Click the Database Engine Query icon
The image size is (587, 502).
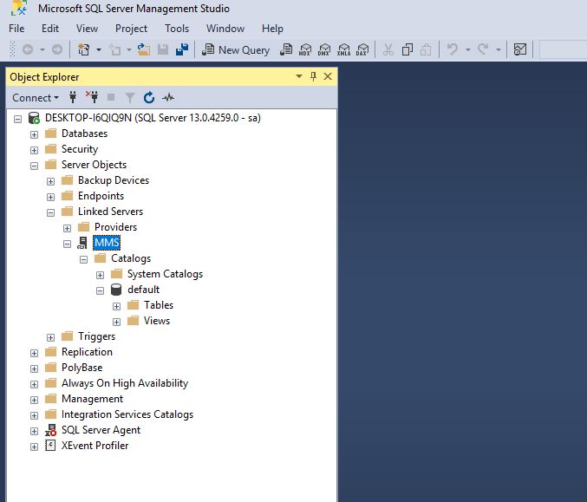(x=286, y=49)
